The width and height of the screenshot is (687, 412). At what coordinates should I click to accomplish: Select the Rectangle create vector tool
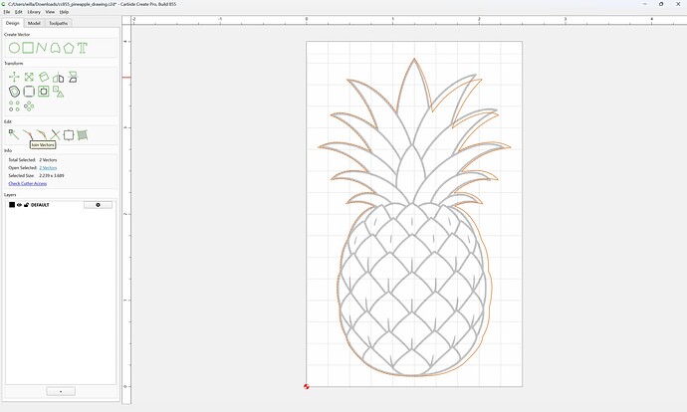(28, 48)
